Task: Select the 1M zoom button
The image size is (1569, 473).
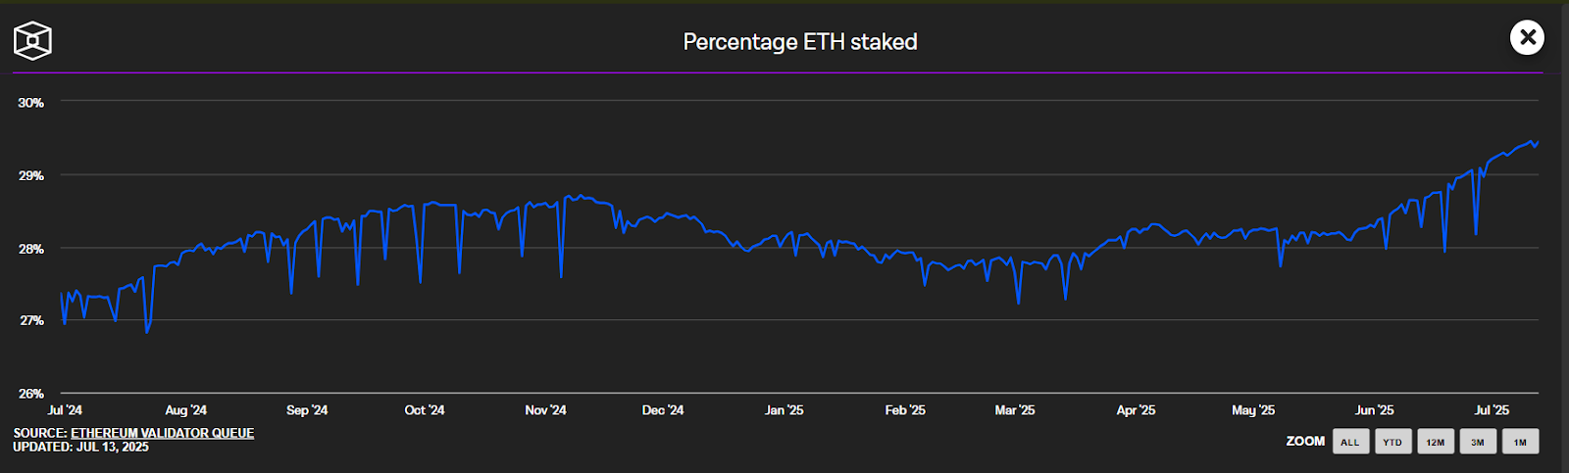Action: 1520,442
